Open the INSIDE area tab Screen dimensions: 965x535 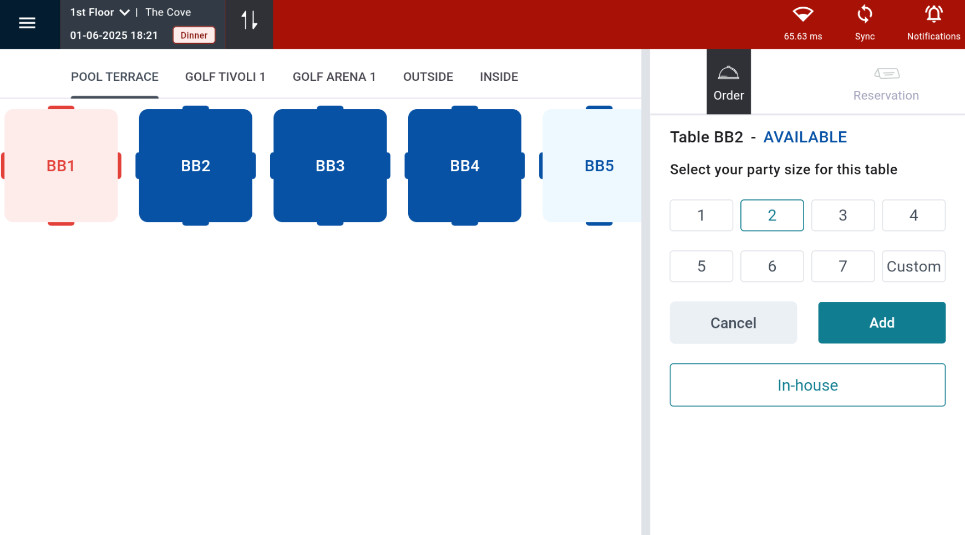coord(498,77)
